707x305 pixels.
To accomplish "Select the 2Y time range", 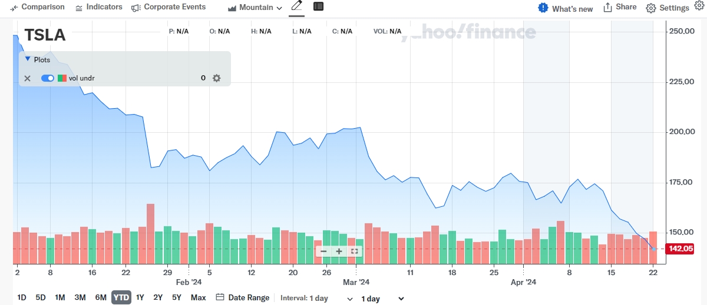I will pos(158,297).
